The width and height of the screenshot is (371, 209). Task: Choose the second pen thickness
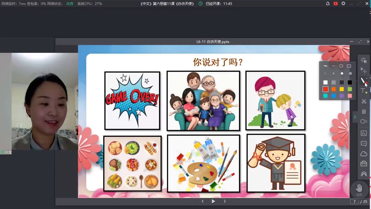coord(334,73)
